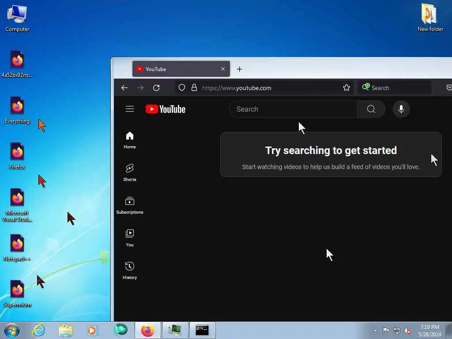Click the Try searching to get started heading
The image size is (452, 339).
(x=331, y=151)
